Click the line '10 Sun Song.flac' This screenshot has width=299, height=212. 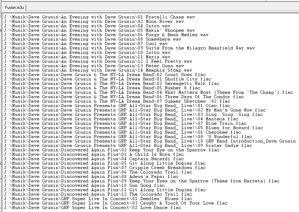[84, 185]
